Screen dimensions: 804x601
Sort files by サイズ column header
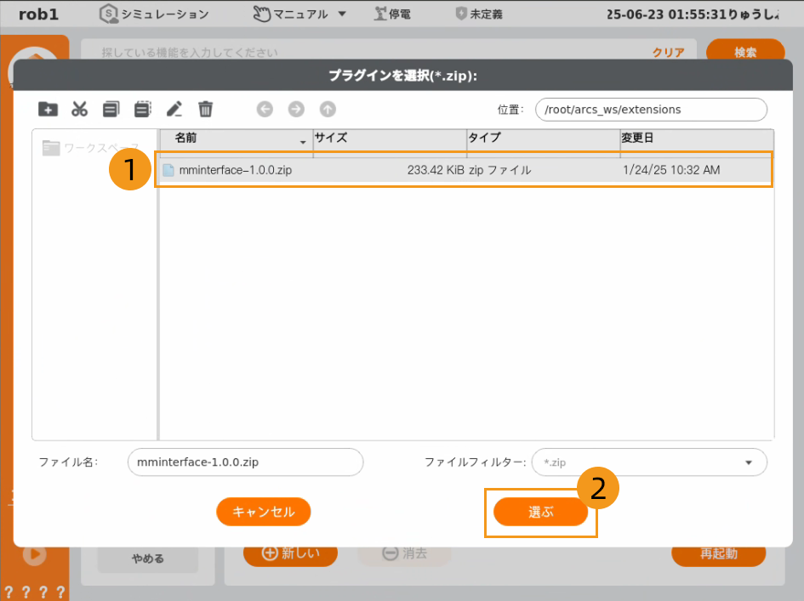[x=388, y=138]
